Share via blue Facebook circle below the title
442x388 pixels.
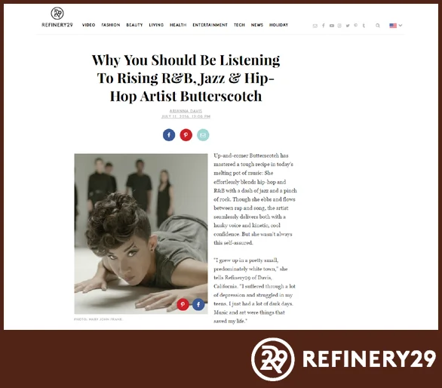pyautogui.click(x=169, y=135)
